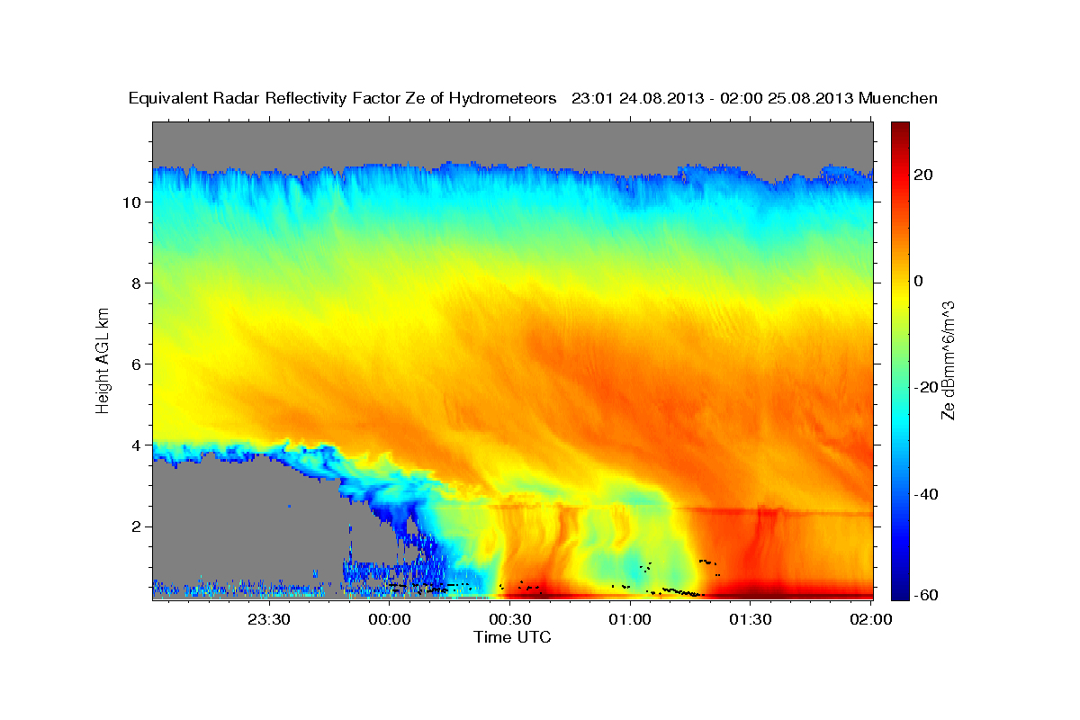The height and width of the screenshot is (720, 1080).
Task: Select the 01:30 time tick label
Action: coord(751,619)
